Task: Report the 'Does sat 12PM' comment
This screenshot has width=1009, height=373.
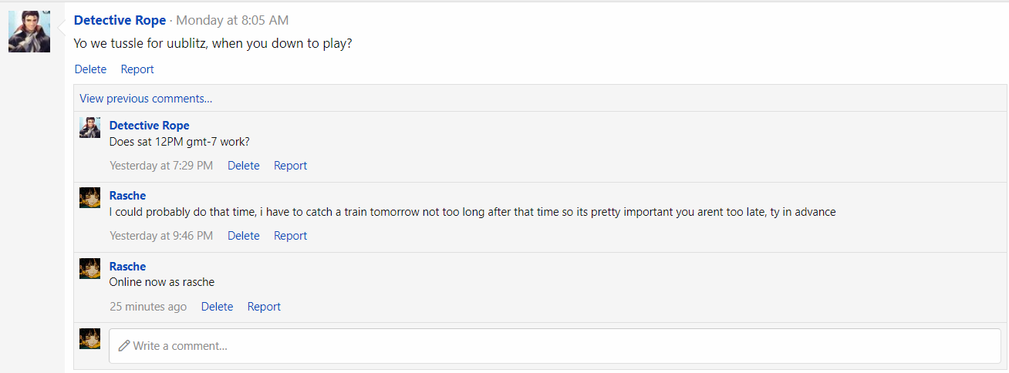Action: click(290, 166)
